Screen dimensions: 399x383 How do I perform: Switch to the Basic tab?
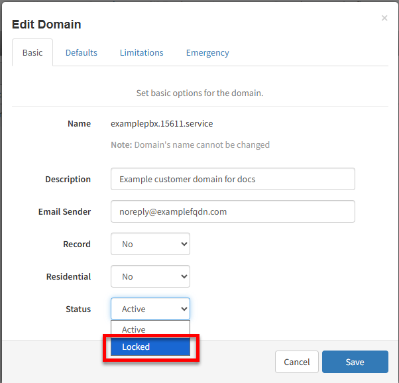point(32,52)
